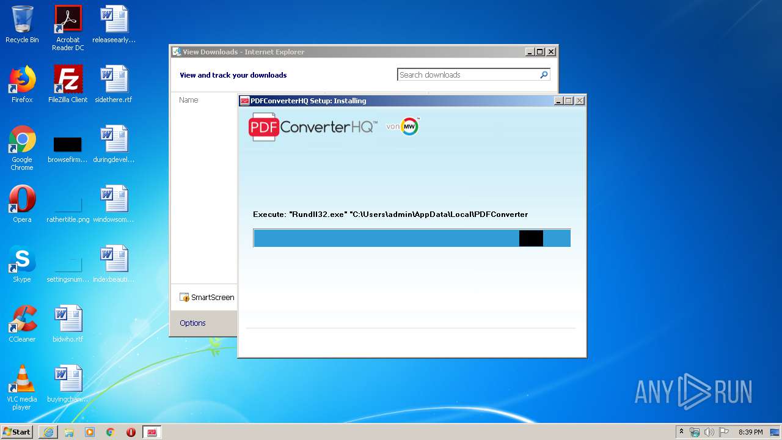The height and width of the screenshot is (440, 782).
Task: Click the MW logo in installer
Action: pyautogui.click(x=409, y=127)
